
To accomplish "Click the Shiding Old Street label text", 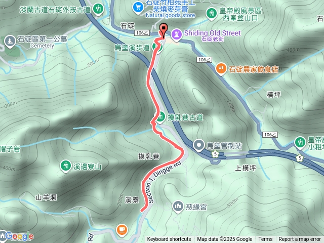I will click(x=213, y=33).
